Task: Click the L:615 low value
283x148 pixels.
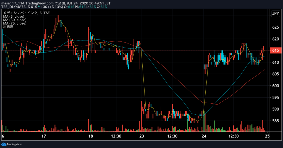Action: (x=91, y=7)
